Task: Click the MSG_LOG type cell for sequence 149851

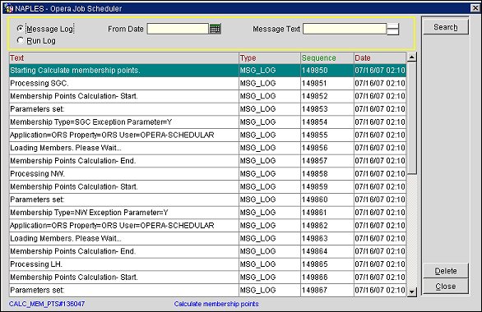Action: click(x=270, y=84)
